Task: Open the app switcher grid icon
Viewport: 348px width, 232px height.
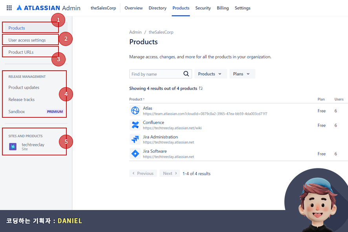Action: (9, 8)
